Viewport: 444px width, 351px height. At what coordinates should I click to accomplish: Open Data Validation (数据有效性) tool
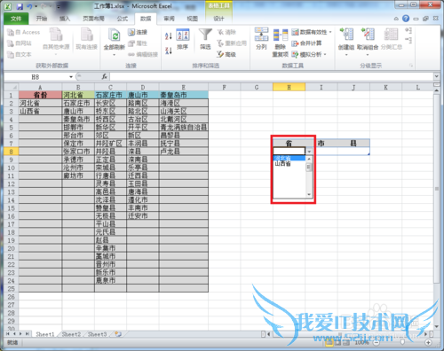click(x=312, y=32)
